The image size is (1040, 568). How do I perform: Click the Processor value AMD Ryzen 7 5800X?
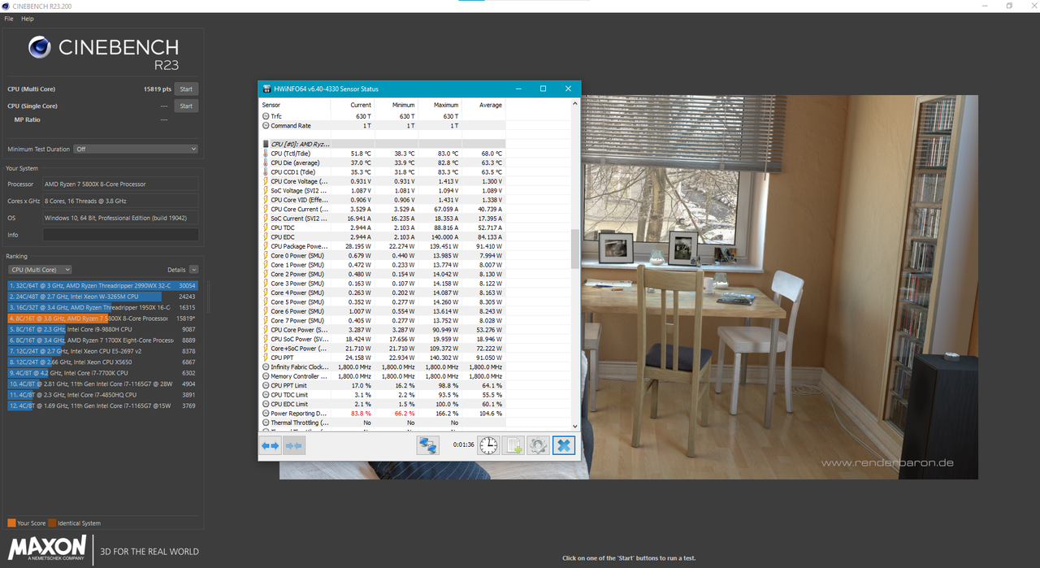tap(120, 184)
